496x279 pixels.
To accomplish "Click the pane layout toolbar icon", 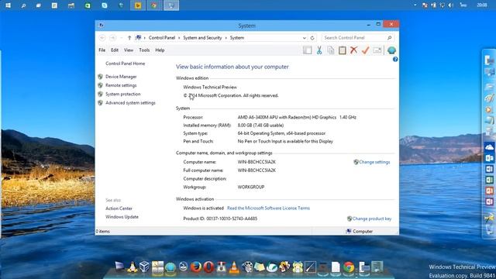I will pyautogui.click(x=307, y=50).
